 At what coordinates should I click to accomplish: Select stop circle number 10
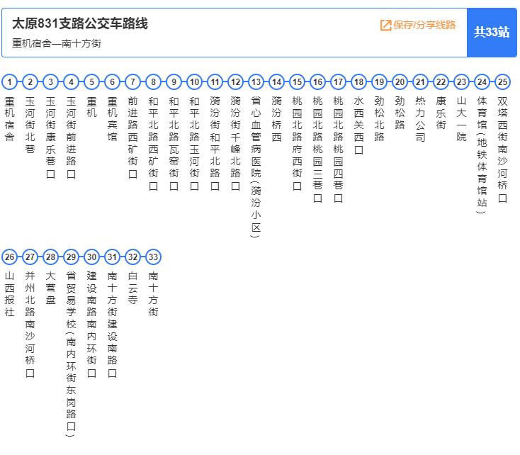pyautogui.click(x=195, y=82)
